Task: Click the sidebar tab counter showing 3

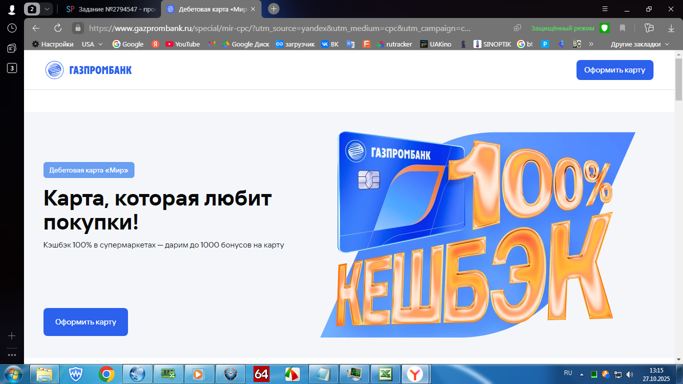Action: coord(11,68)
